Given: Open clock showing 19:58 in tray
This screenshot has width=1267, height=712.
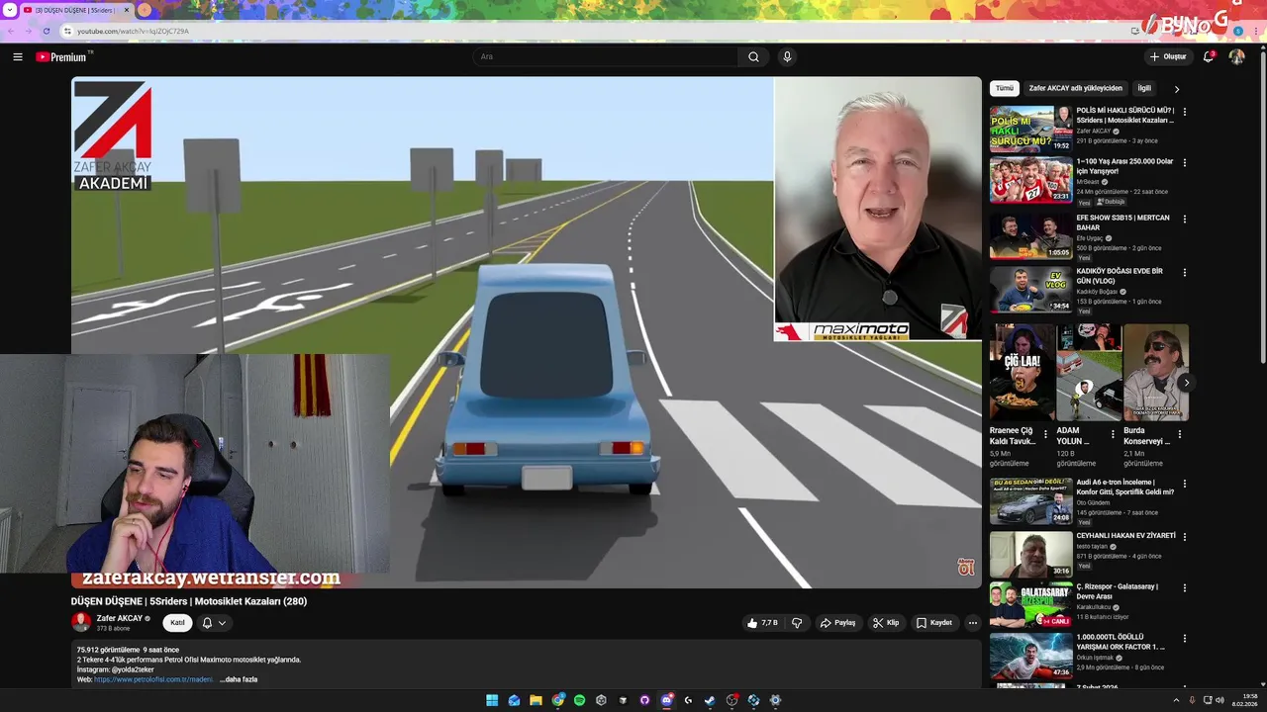Looking at the screenshot, I should tap(1246, 700).
